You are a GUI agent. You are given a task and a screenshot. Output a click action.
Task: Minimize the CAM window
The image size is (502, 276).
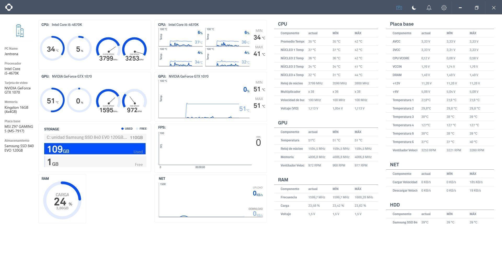(460, 8)
